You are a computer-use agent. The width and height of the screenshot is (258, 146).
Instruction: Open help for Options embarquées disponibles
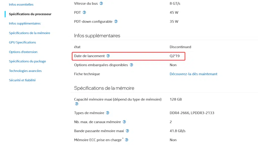(131, 65)
